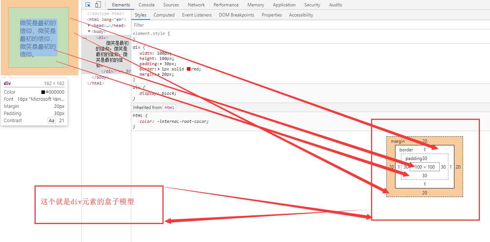Click the padding label in box model
The image size is (490, 242).
point(413,158)
